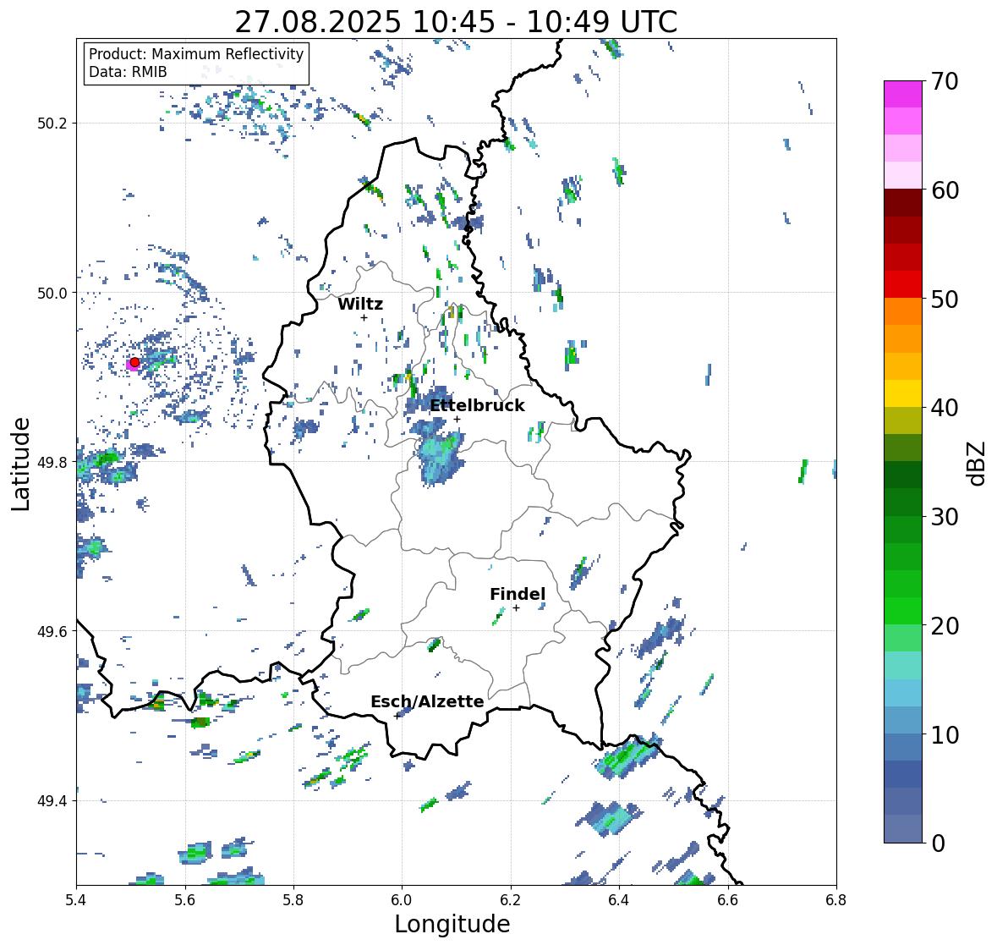Click the 50.2 latitude tick label
The width and height of the screenshot is (997, 945).
click(52, 124)
